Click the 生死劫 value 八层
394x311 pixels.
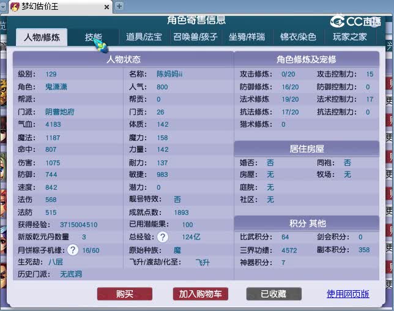pyautogui.click(x=56, y=262)
